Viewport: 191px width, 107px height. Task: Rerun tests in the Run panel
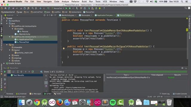pos(5,72)
